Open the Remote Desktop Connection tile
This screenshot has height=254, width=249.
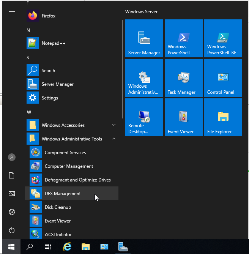(x=144, y=117)
